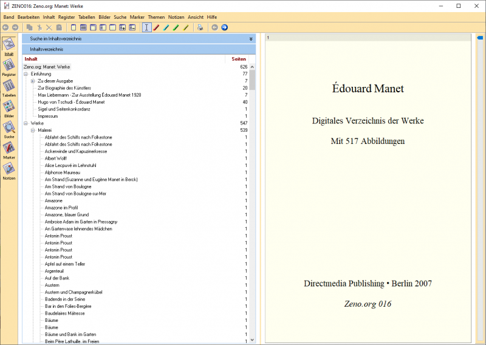
Task: Open the Bar in den Folies-Bergère entry
Action: tap(68, 306)
